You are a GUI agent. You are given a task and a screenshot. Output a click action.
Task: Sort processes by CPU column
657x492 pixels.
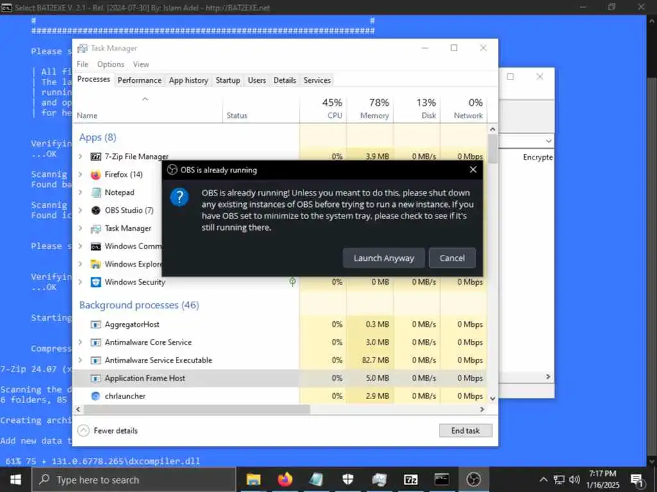click(323, 108)
